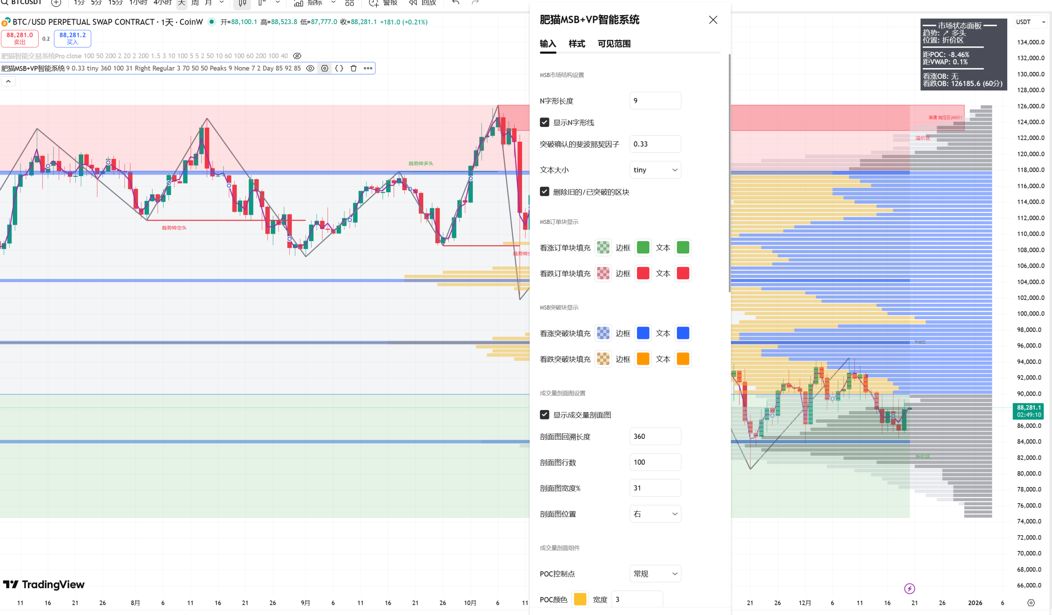Select the 天 daily timeframe button

[x=182, y=3]
